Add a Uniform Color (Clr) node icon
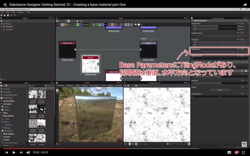This screenshot has height=156, width=250. point(118,25)
